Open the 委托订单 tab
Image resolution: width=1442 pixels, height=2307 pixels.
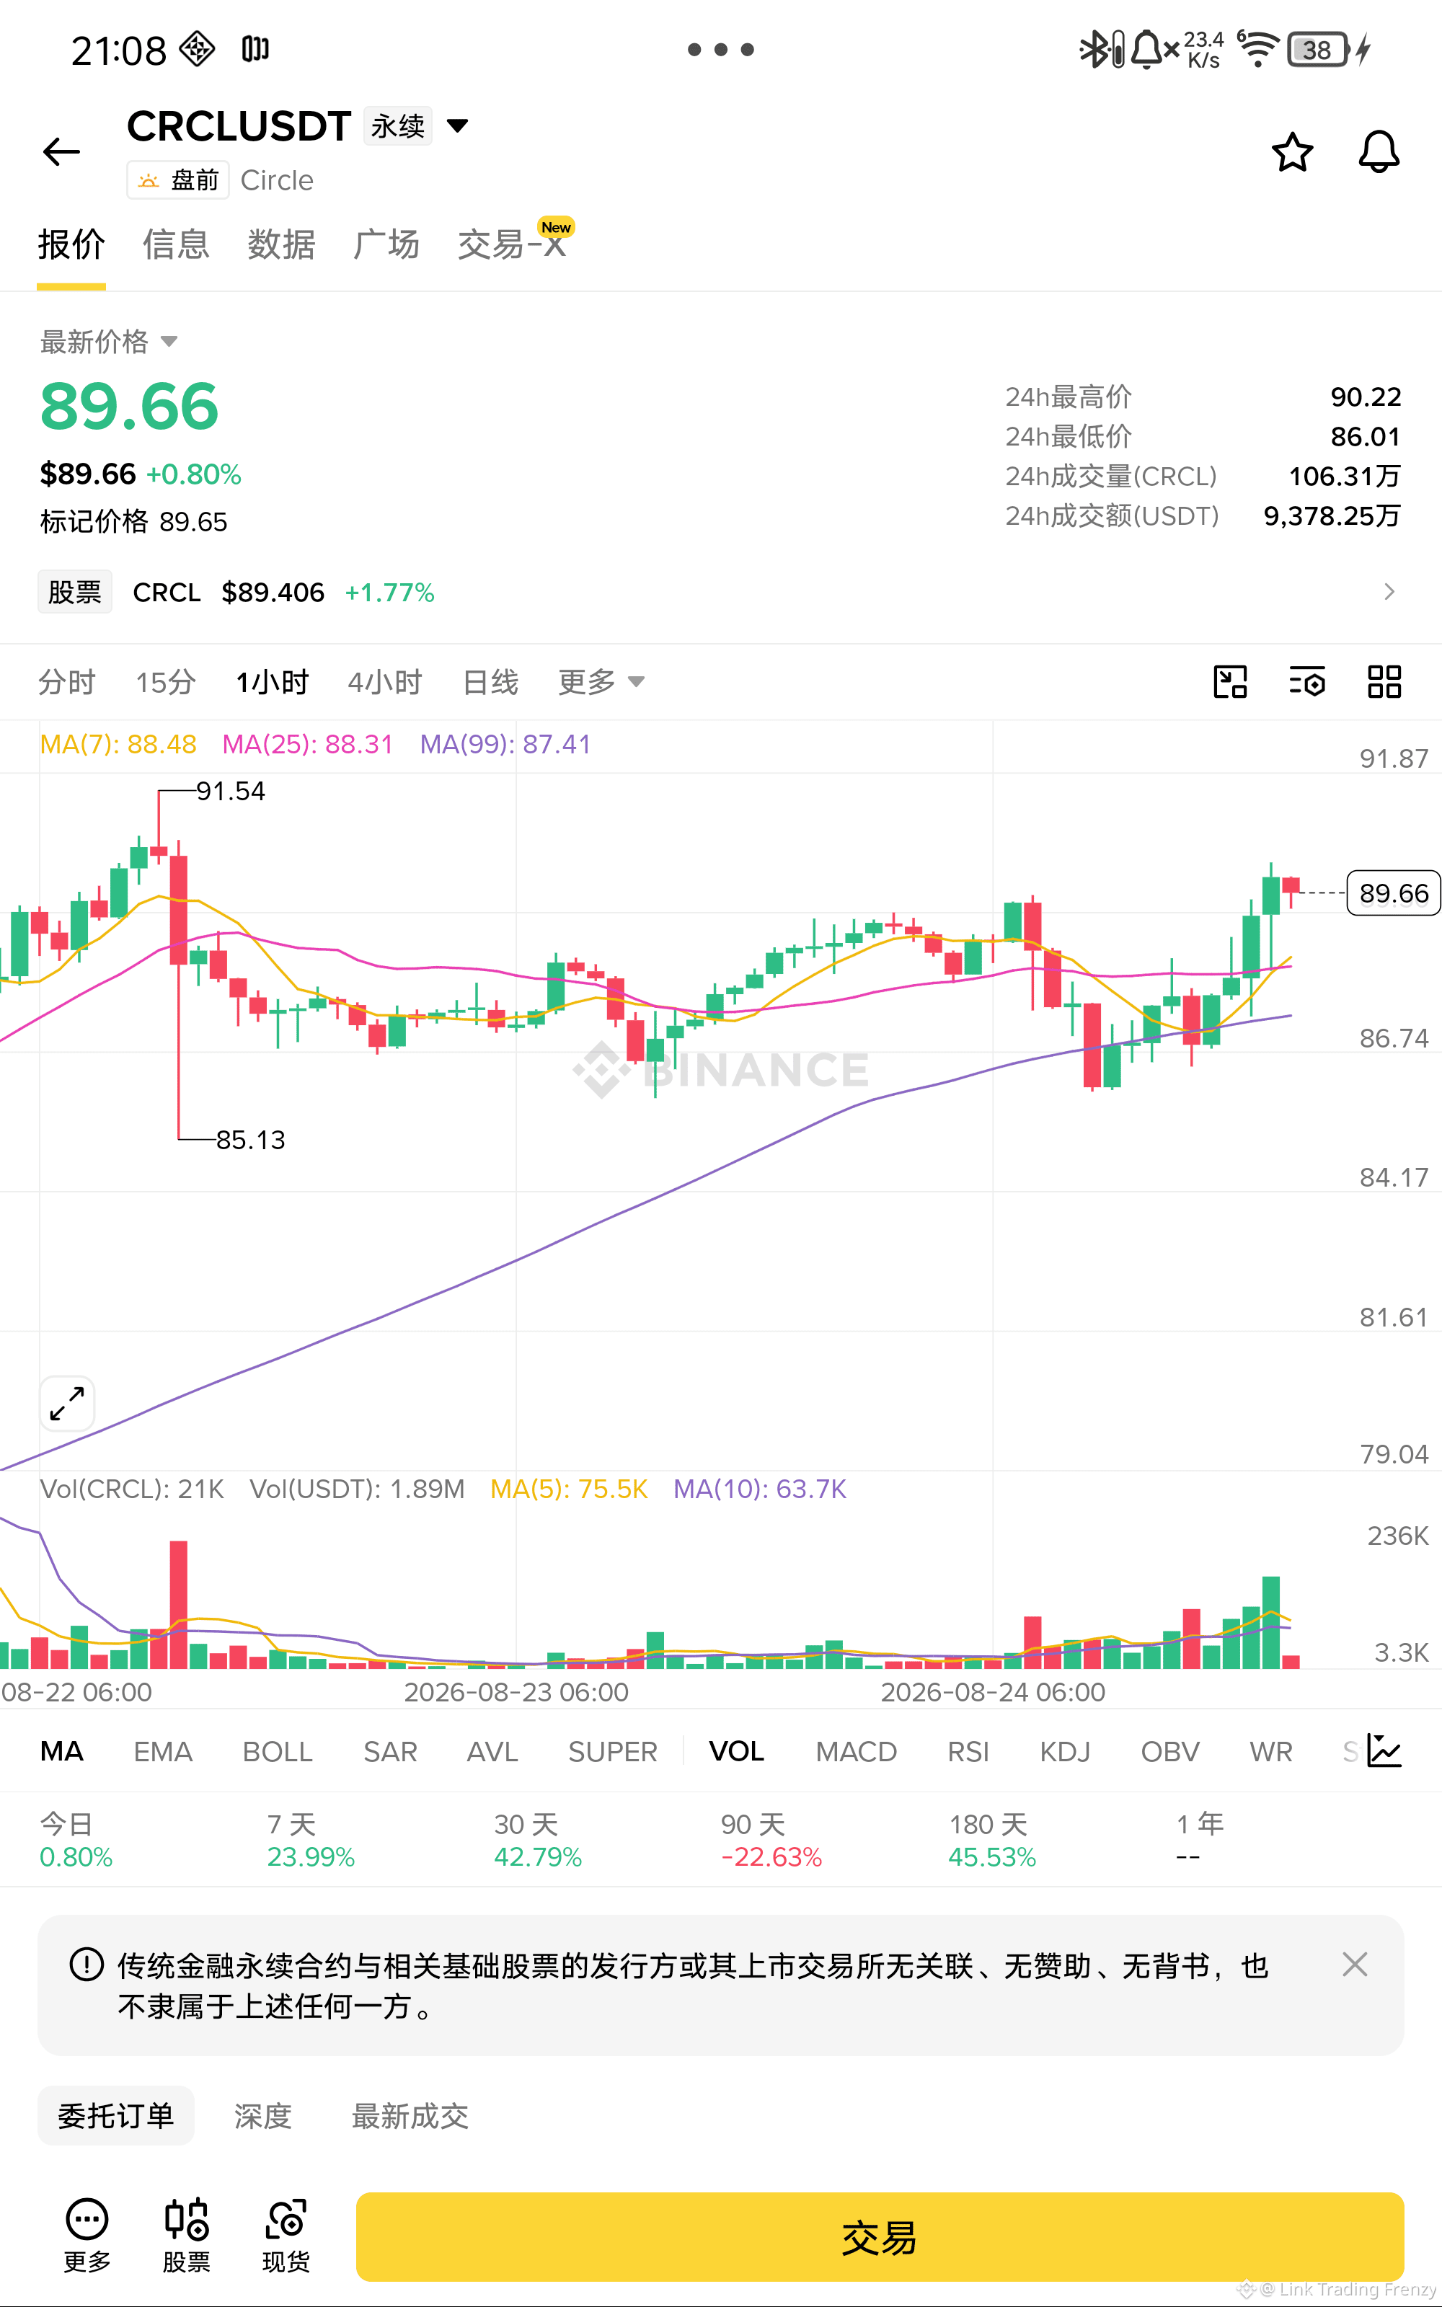tap(115, 2115)
